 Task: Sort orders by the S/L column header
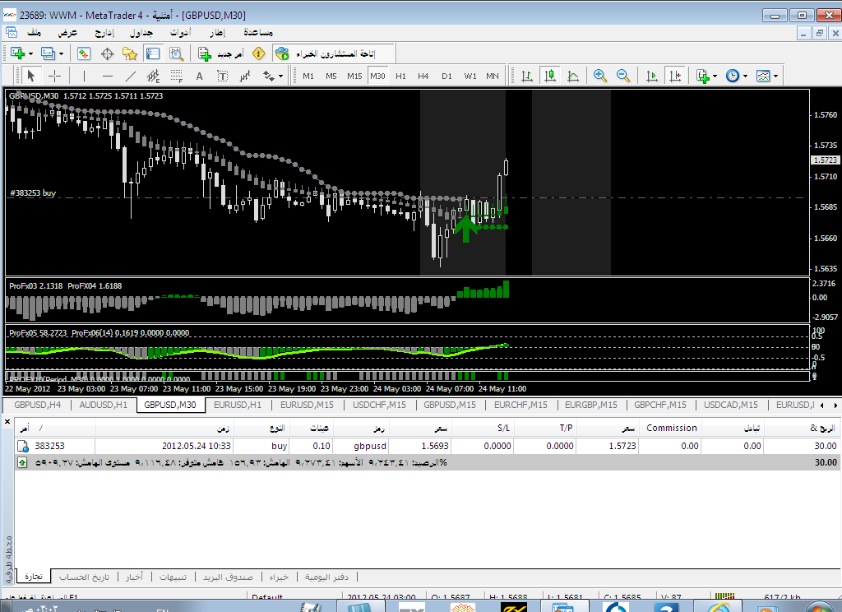(x=483, y=428)
